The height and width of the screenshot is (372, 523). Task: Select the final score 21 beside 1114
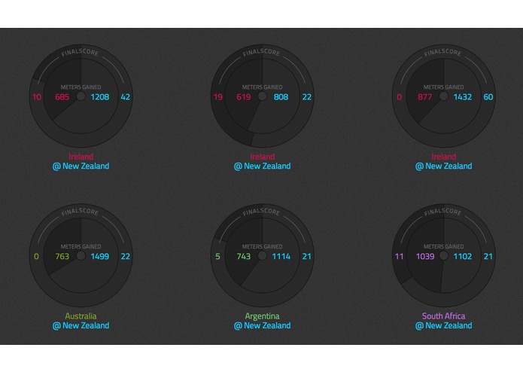click(307, 257)
